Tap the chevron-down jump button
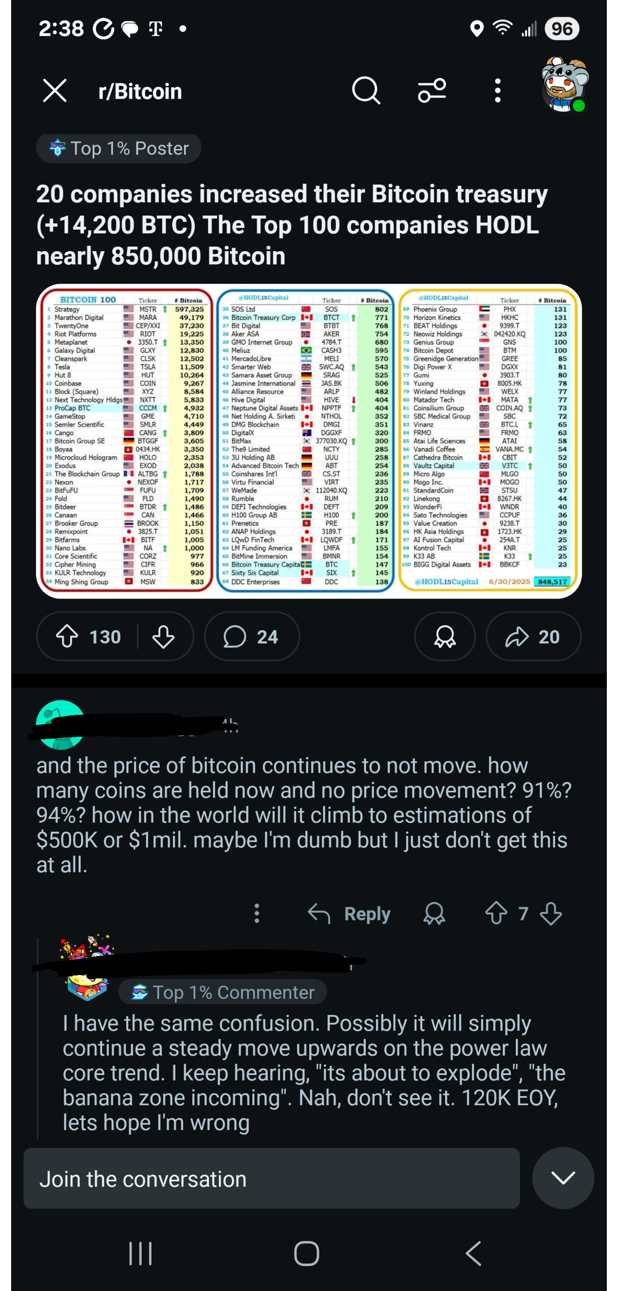 pos(563,1178)
